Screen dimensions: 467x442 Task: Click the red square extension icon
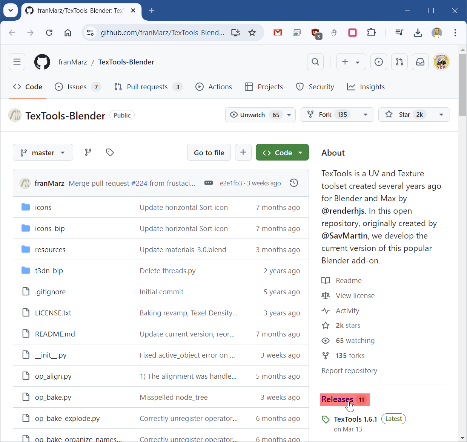(x=353, y=32)
